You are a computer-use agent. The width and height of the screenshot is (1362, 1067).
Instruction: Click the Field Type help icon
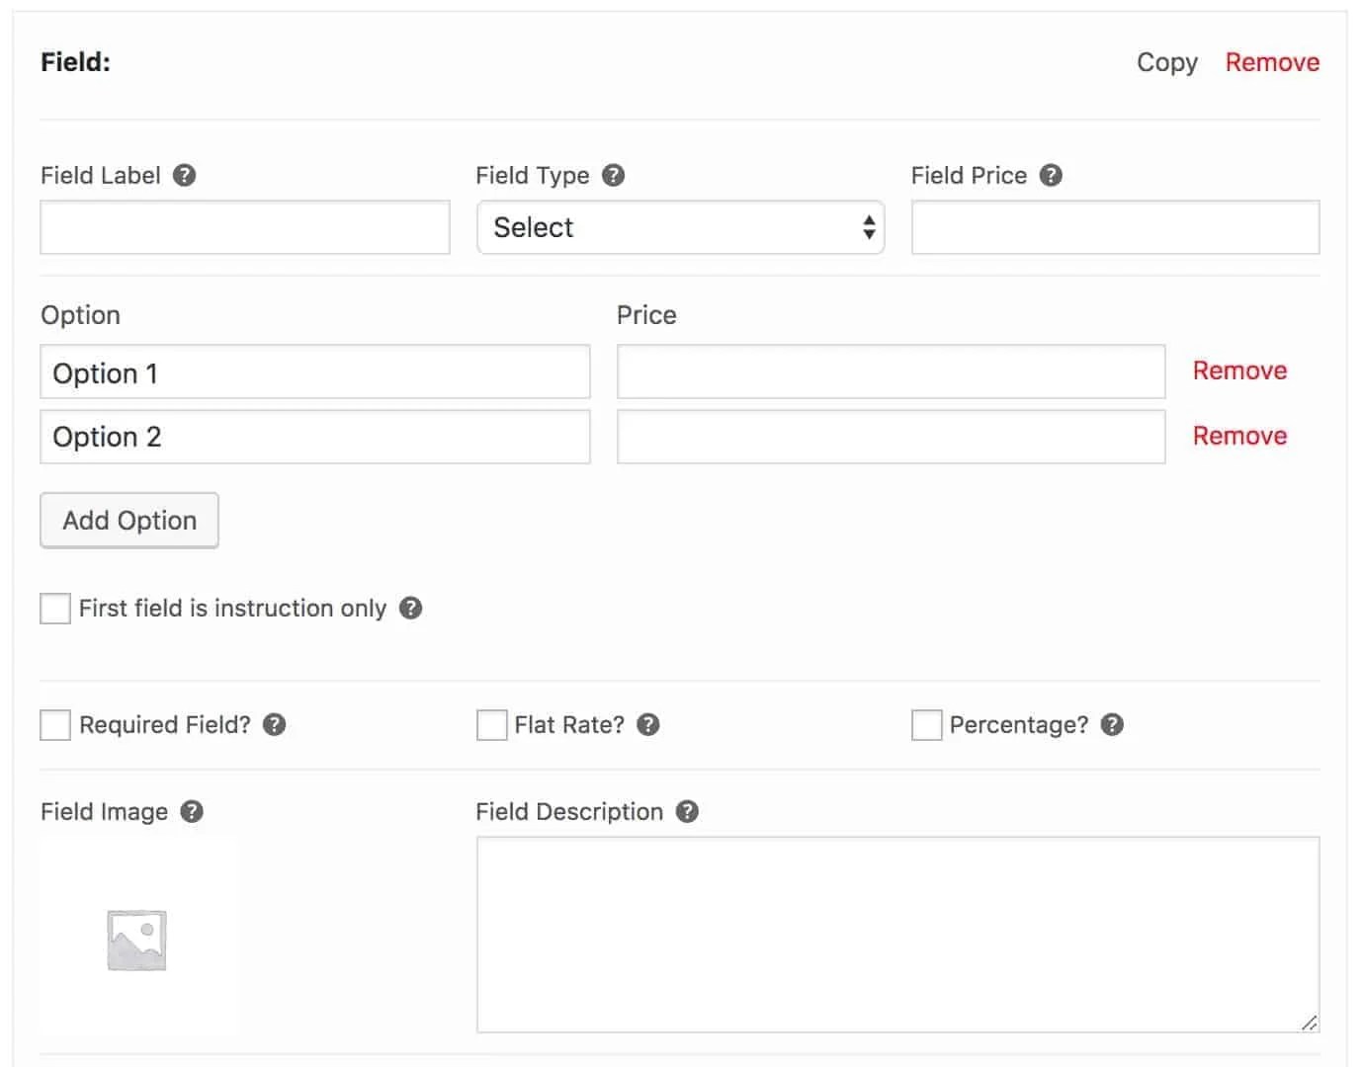pos(614,176)
